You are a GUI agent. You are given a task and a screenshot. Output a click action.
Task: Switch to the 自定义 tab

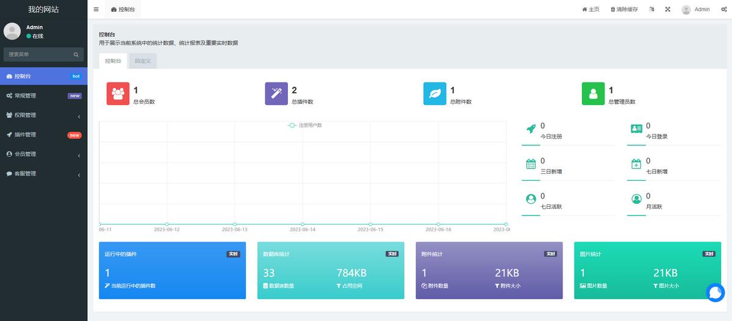pos(143,61)
